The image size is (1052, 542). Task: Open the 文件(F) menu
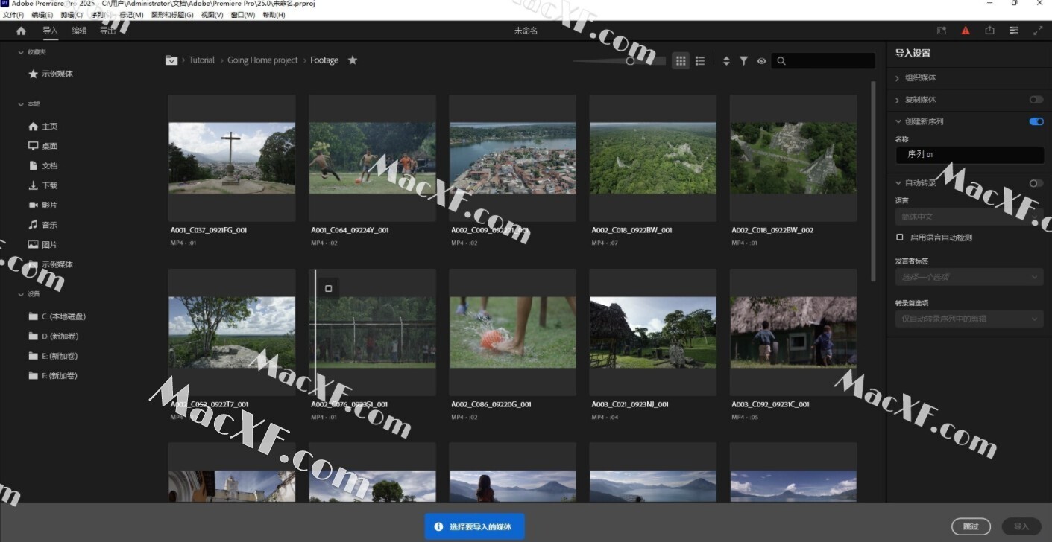[13, 15]
